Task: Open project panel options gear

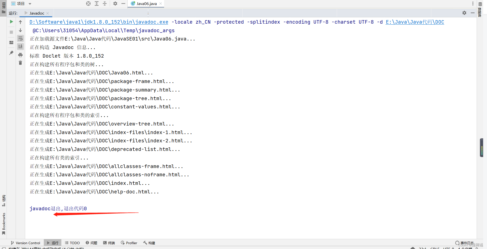Action: coord(115,4)
